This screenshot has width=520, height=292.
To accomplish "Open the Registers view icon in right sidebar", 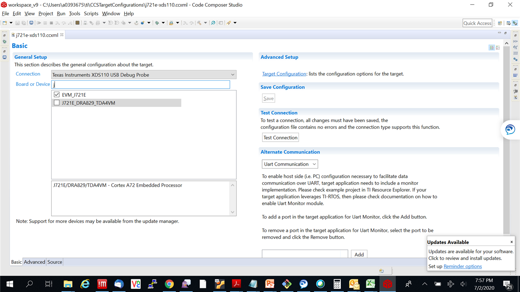I will point(515,53).
